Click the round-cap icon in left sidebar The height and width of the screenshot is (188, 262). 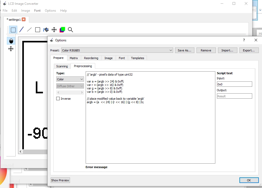click(x=11, y=41)
